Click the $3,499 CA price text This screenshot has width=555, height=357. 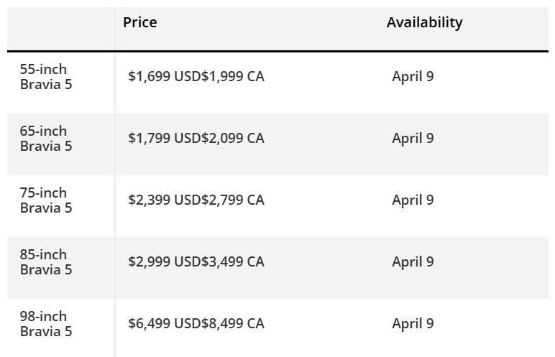coord(233,261)
